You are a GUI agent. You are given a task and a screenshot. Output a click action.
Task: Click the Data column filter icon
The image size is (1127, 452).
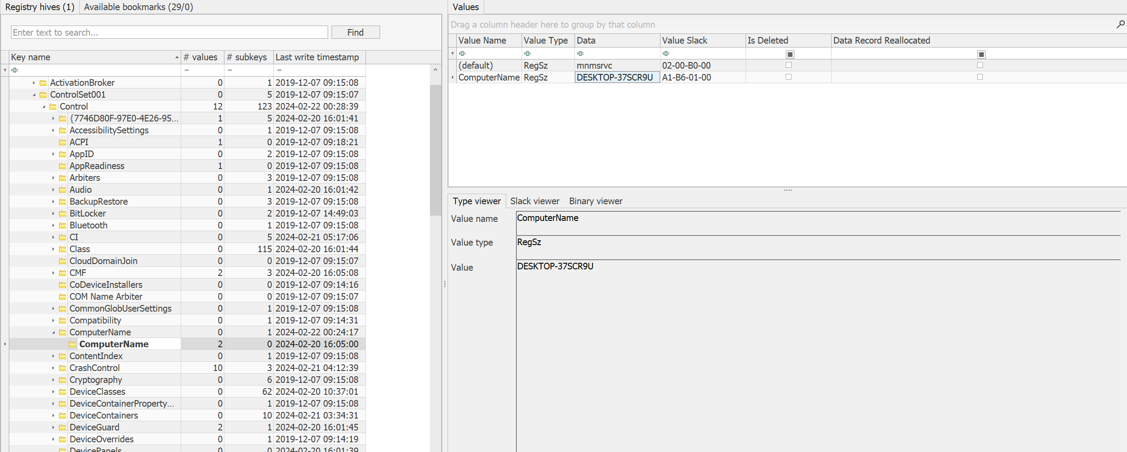(580, 54)
